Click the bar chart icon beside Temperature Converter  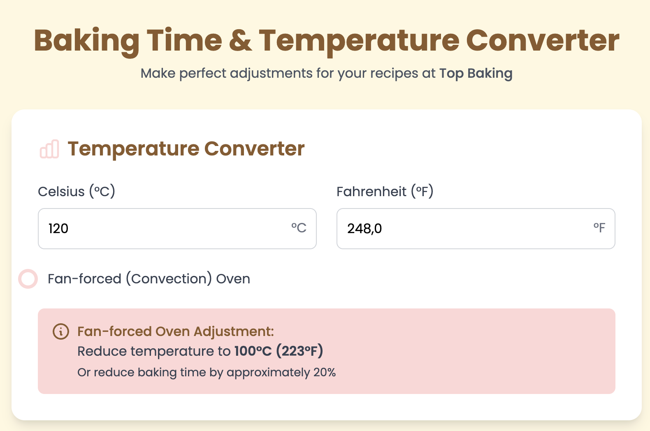[49, 149]
